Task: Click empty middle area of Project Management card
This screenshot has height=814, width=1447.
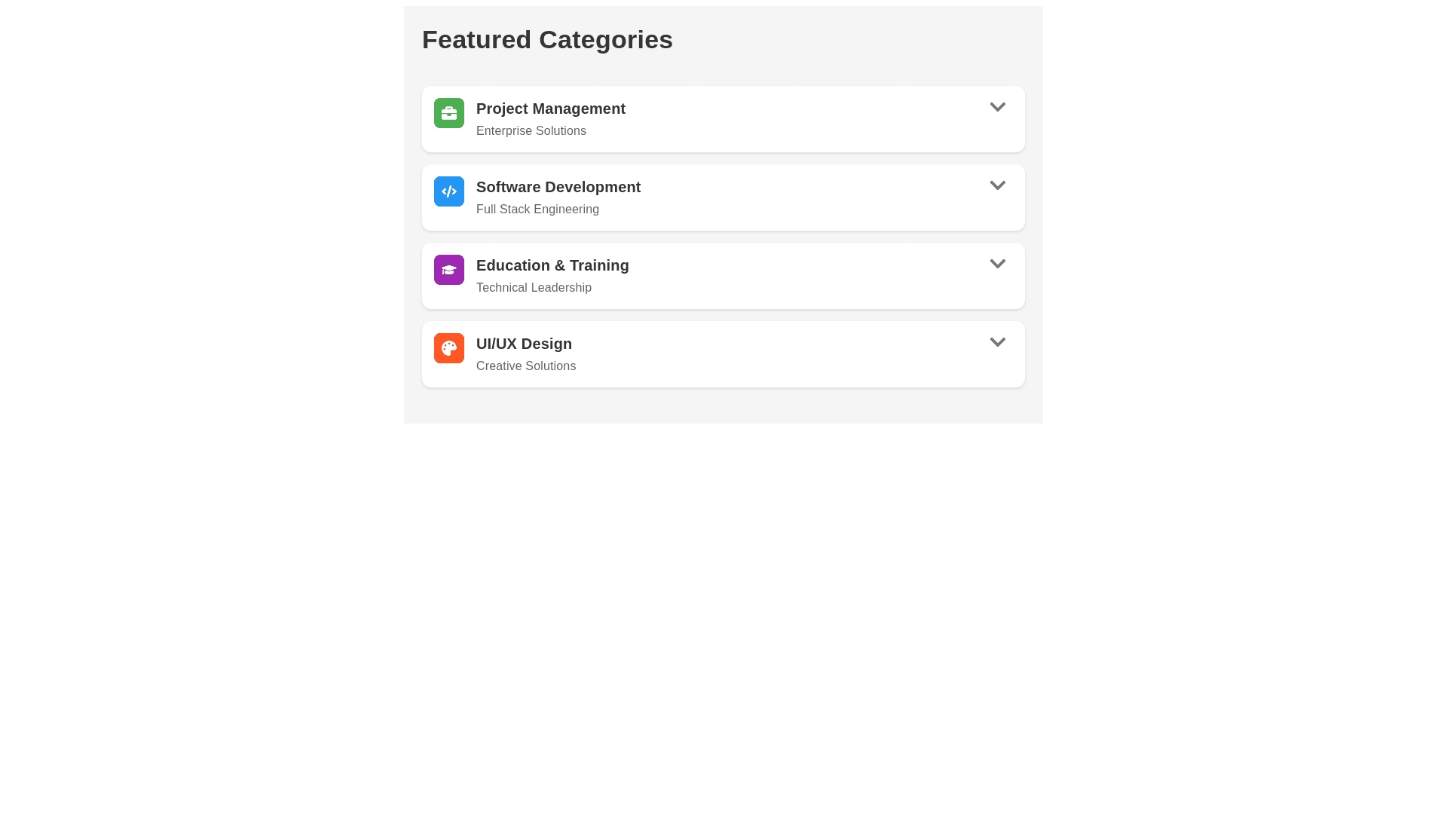Action: [x=799, y=119]
